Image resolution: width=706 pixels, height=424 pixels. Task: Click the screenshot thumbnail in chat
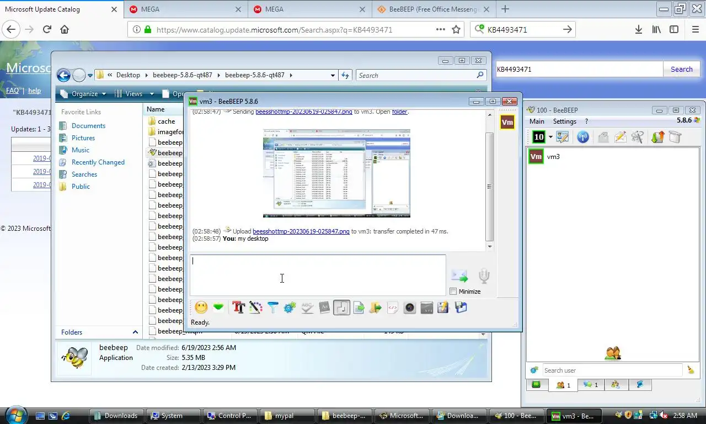[336, 173]
